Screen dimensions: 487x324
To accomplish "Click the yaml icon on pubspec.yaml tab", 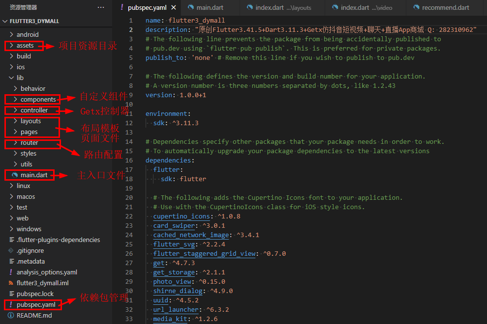I will point(122,7).
